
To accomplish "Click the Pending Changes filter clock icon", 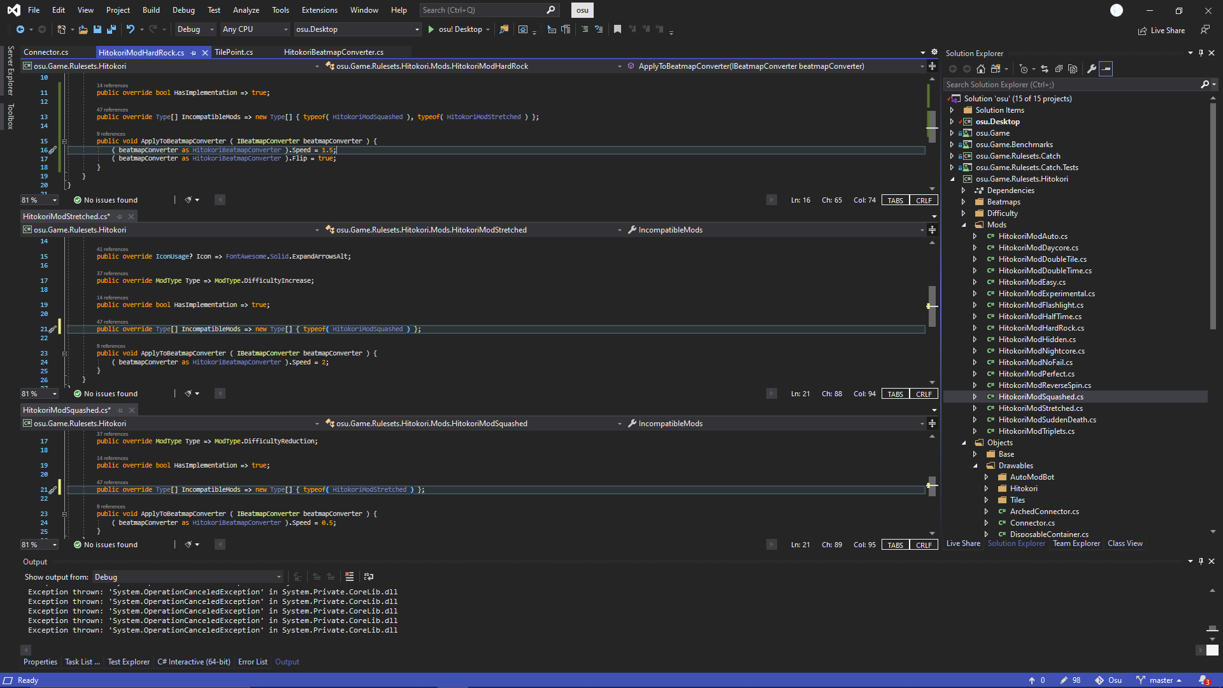I will [x=1023, y=69].
